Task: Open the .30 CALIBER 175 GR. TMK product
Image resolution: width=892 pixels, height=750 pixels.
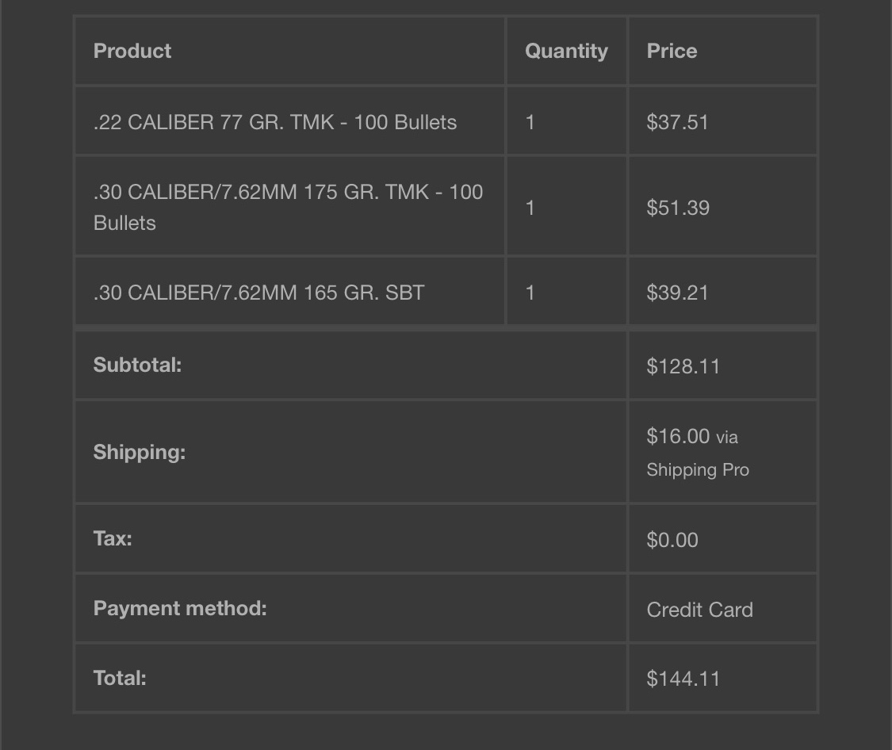Action: point(288,208)
